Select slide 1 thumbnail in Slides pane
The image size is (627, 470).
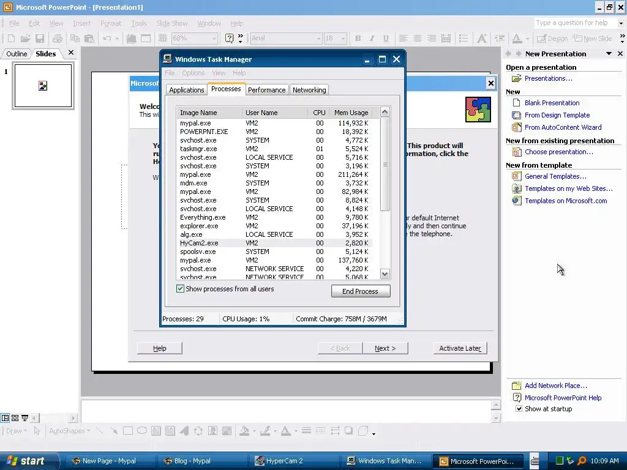43,86
